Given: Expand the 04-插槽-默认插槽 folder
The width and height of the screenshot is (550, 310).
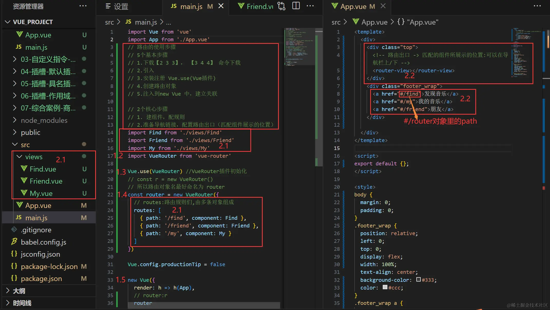Looking at the screenshot, I should [15, 71].
